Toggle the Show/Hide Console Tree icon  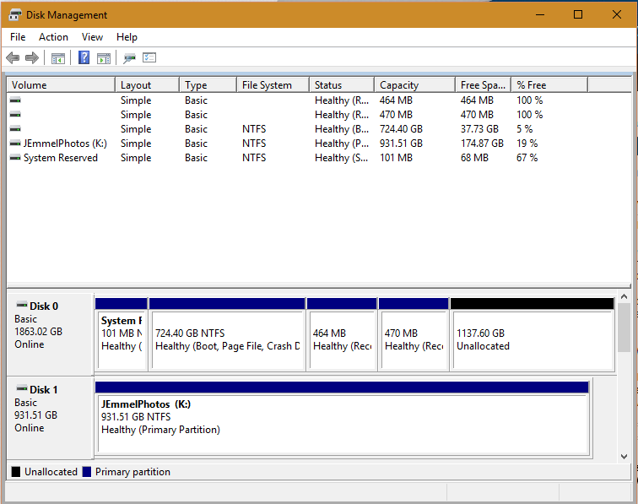click(58, 58)
